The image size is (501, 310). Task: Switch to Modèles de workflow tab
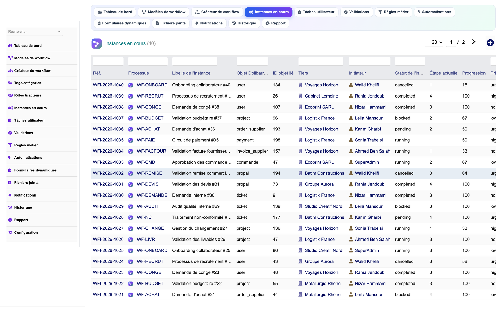pyautogui.click(x=163, y=12)
